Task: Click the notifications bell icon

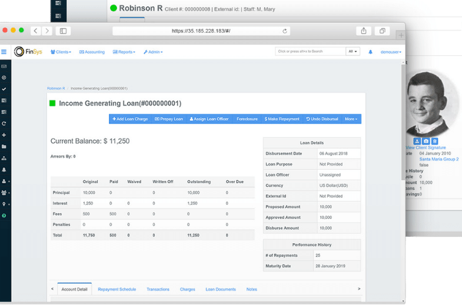Action: (371, 52)
